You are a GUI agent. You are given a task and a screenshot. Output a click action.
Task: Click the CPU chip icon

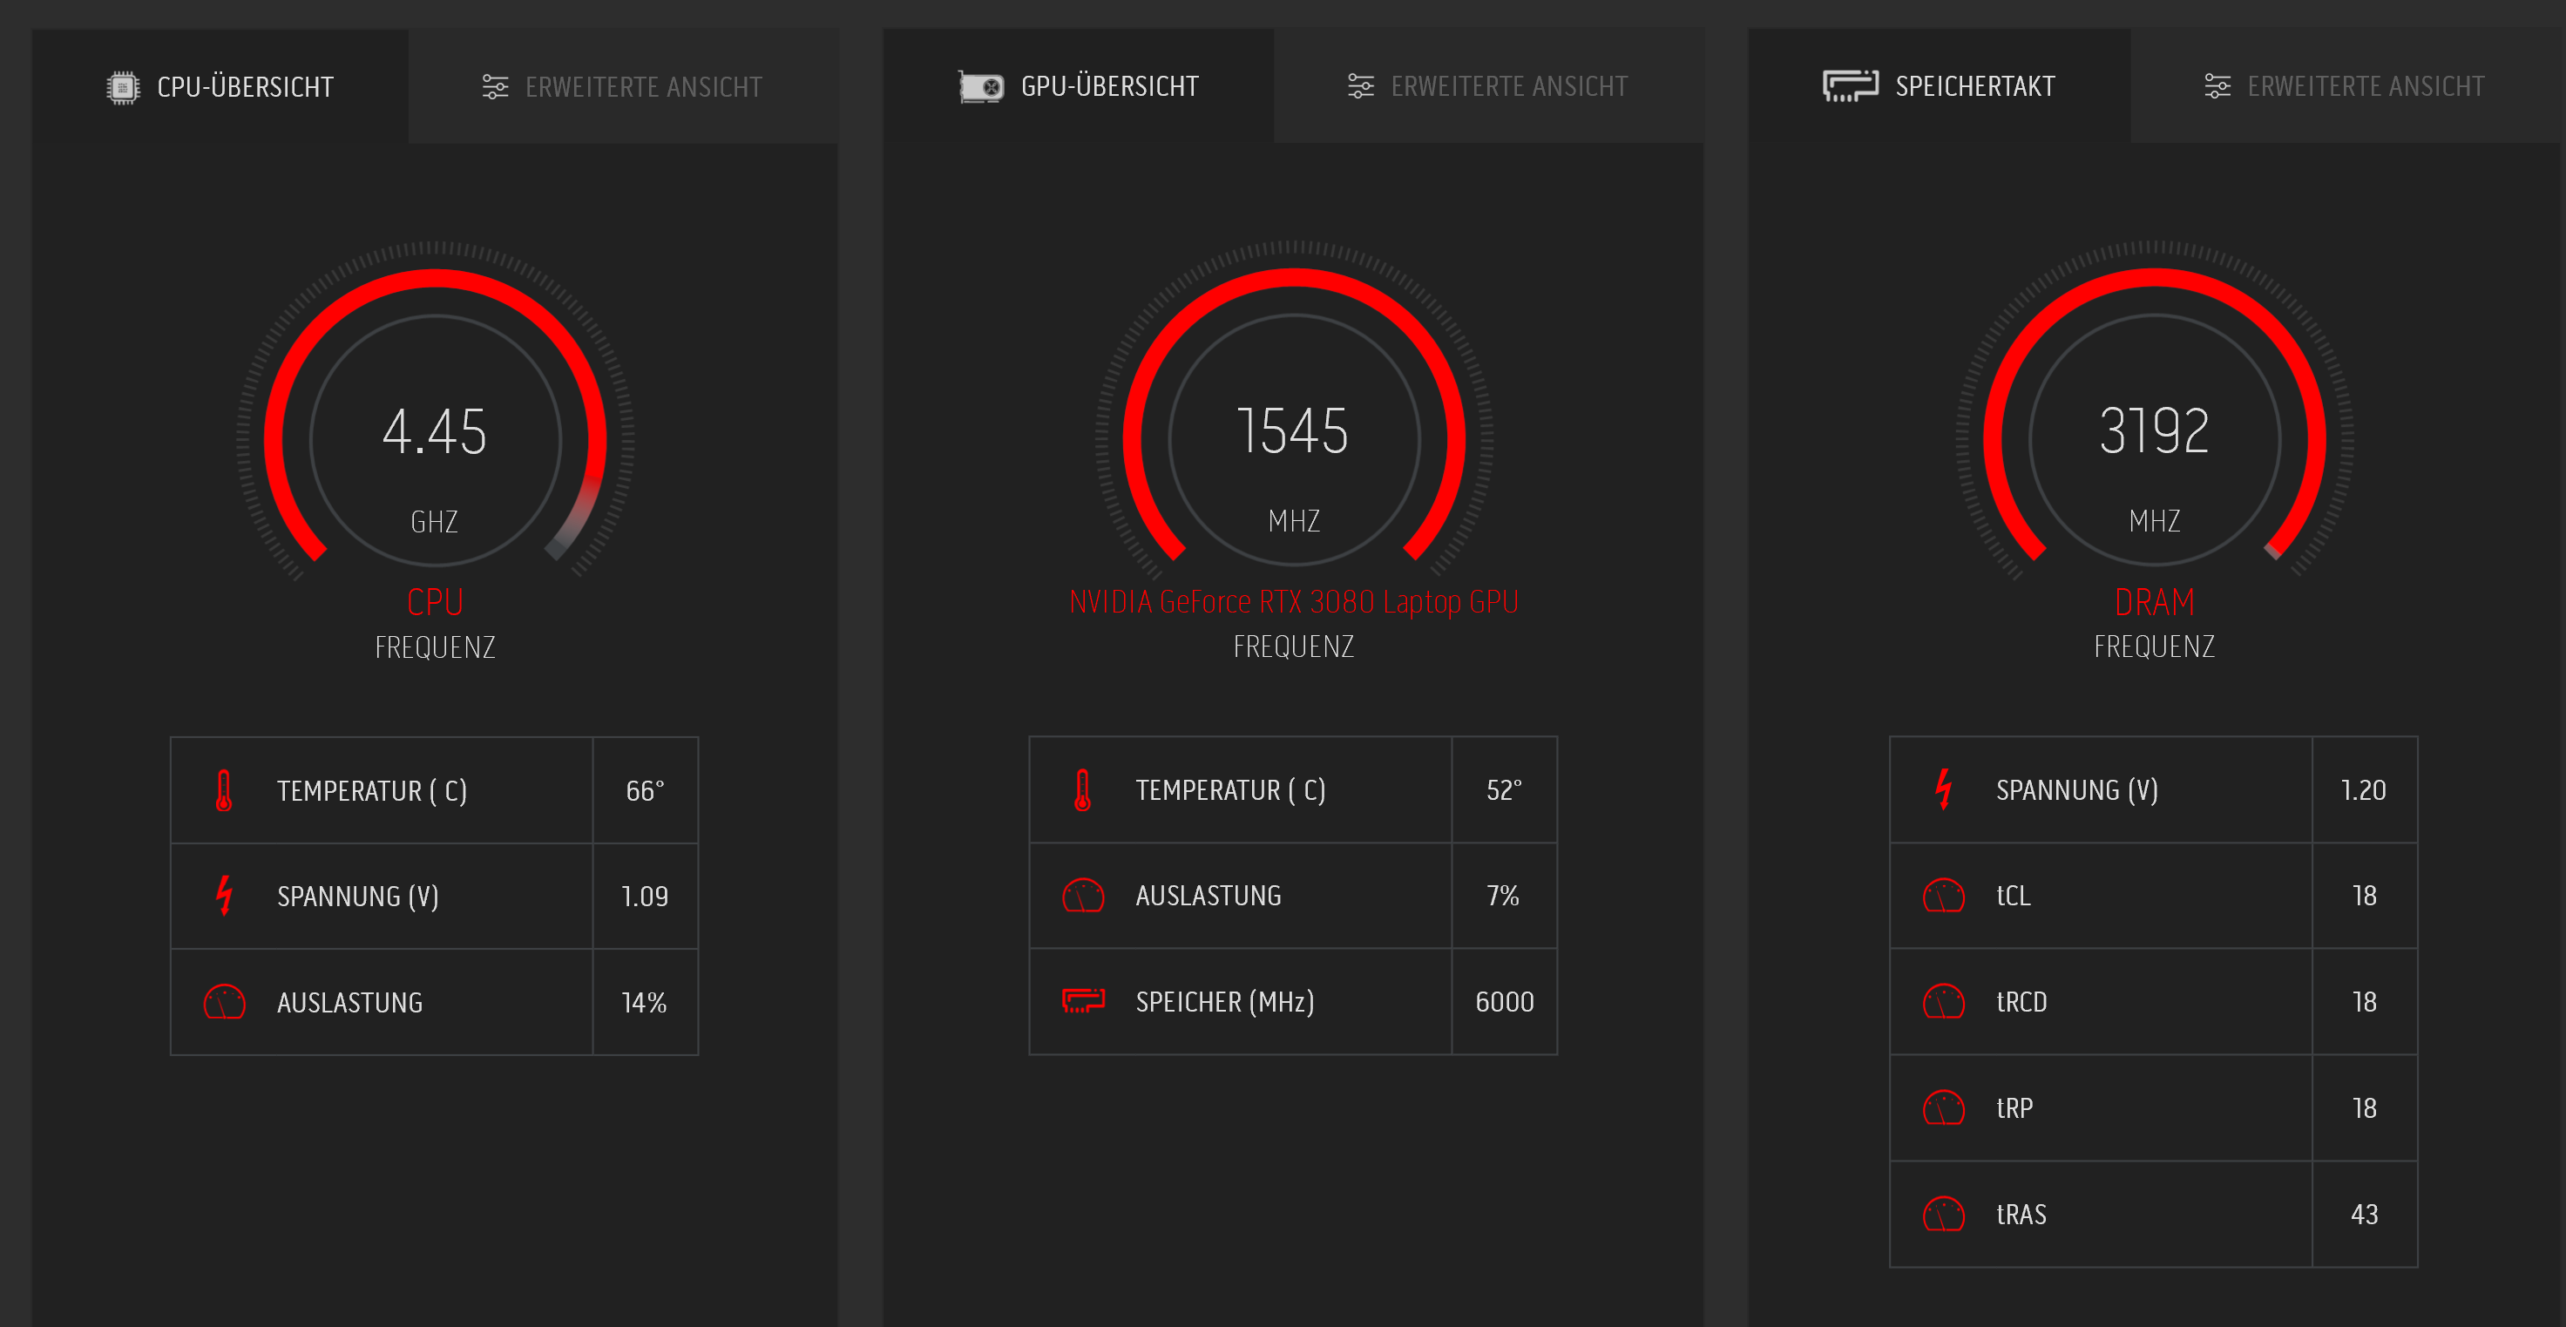(x=123, y=88)
